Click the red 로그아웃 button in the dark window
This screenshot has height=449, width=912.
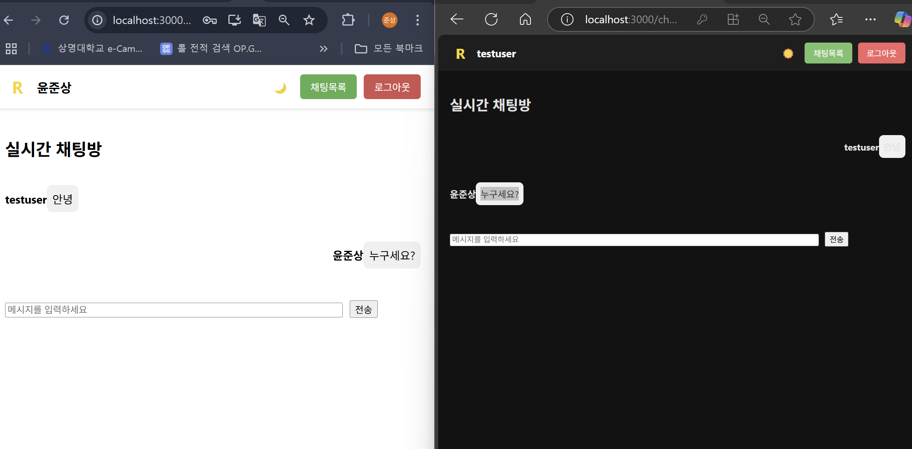pyautogui.click(x=881, y=53)
